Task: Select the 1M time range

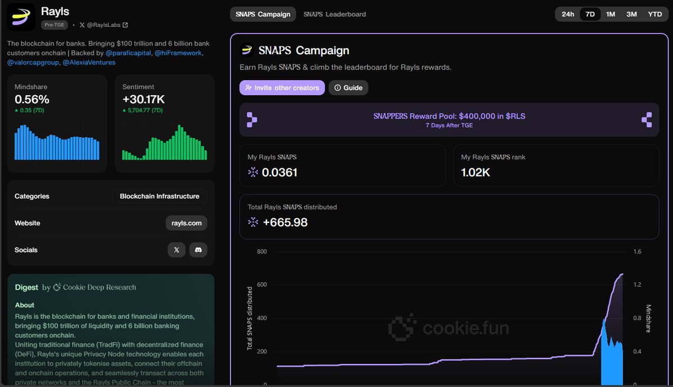Action: [x=611, y=14]
